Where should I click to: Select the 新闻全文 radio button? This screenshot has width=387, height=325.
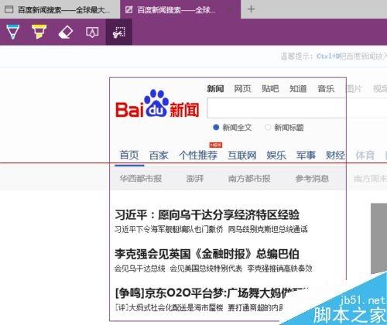pos(216,128)
